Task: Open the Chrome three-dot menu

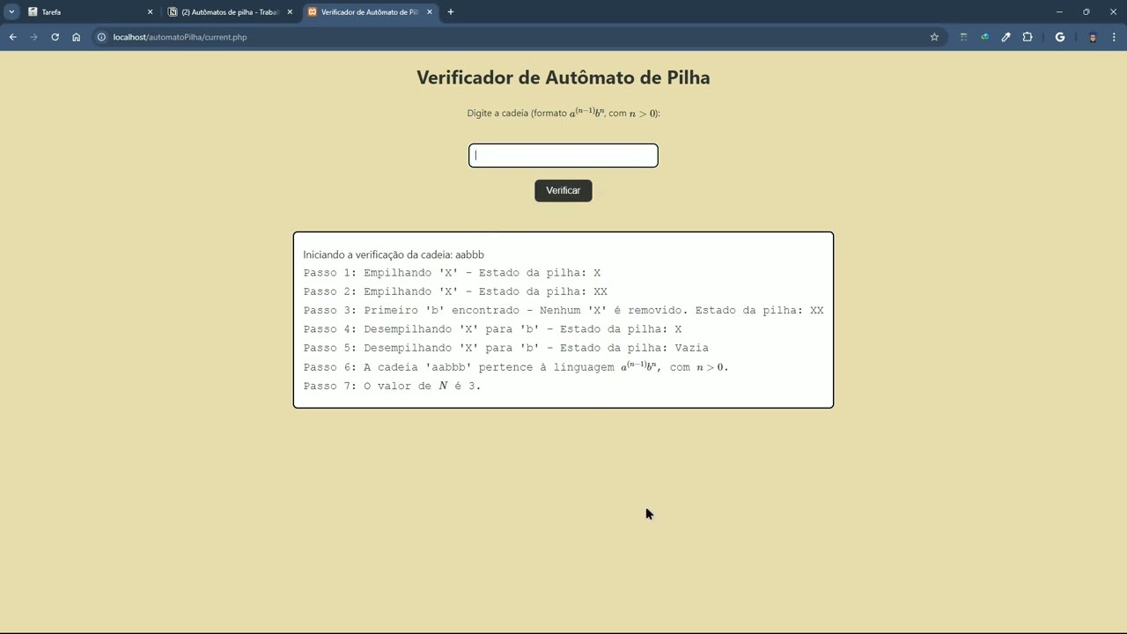Action: (x=1114, y=37)
